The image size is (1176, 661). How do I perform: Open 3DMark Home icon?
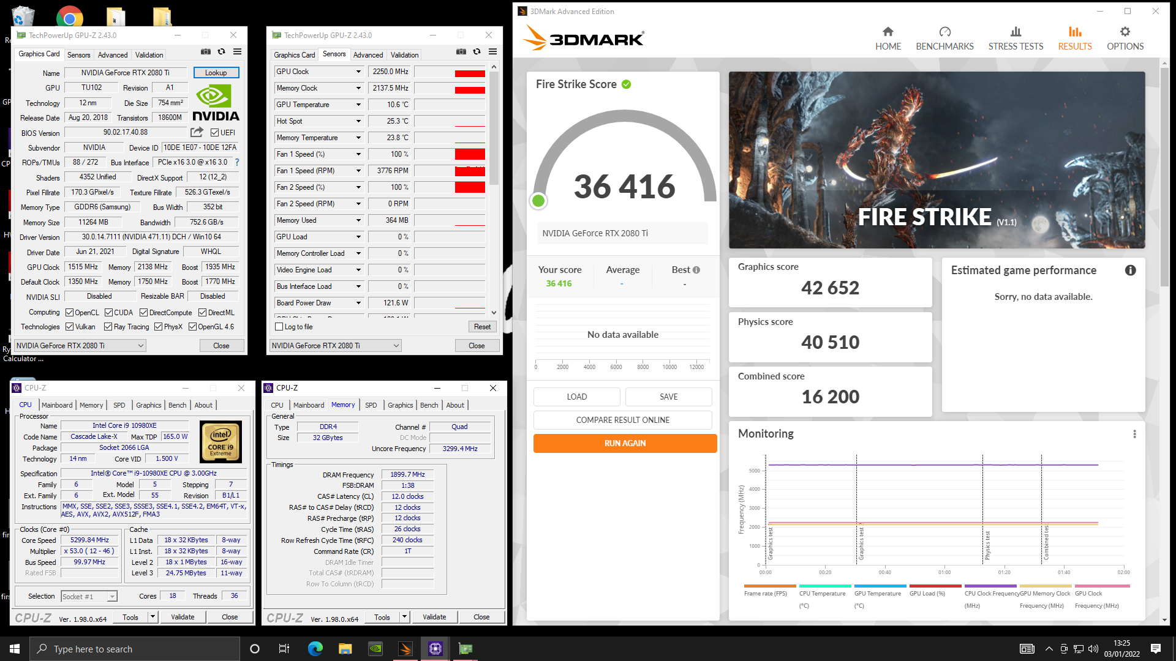pos(888,32)
